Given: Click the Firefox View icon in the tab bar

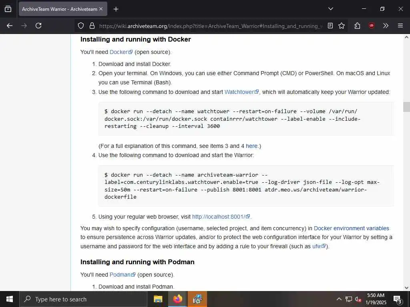Looking at the screenshot, I should click(8, 9).
